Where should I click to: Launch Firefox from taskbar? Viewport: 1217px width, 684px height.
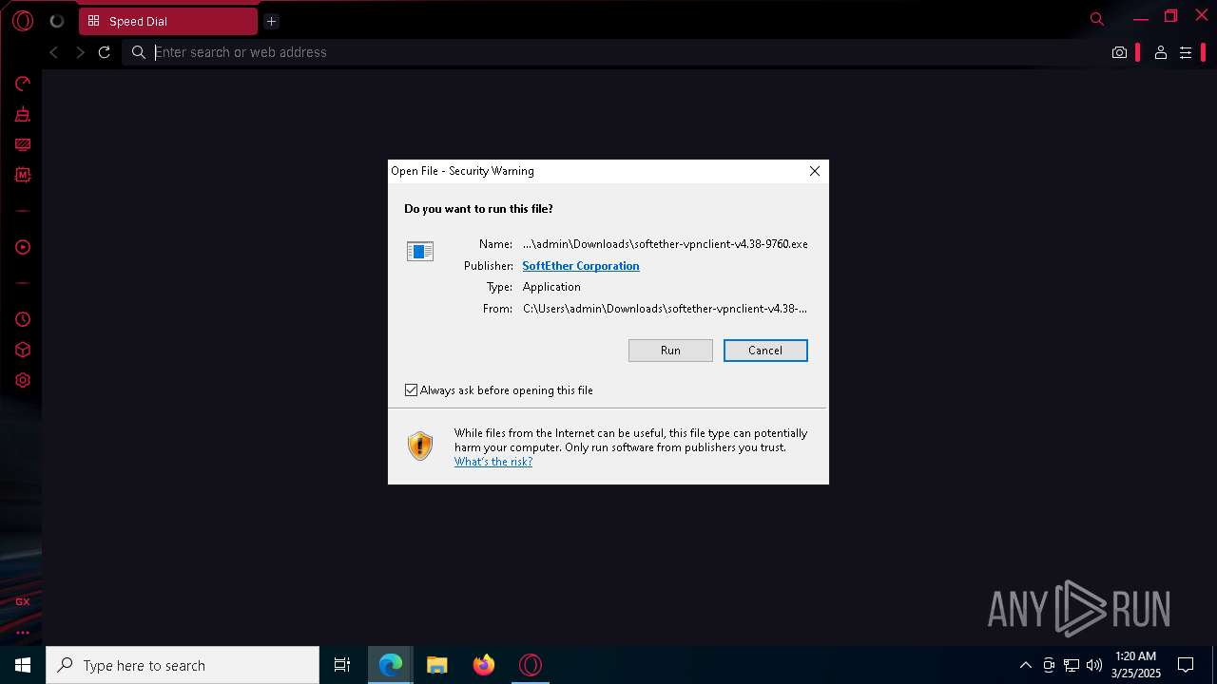tap(484, 665)
